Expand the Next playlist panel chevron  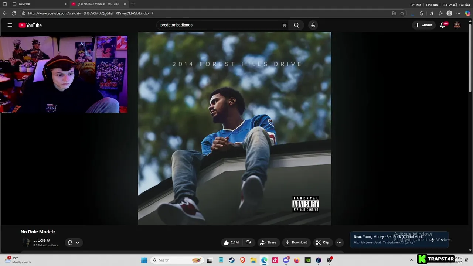click(x=442, y=240)
